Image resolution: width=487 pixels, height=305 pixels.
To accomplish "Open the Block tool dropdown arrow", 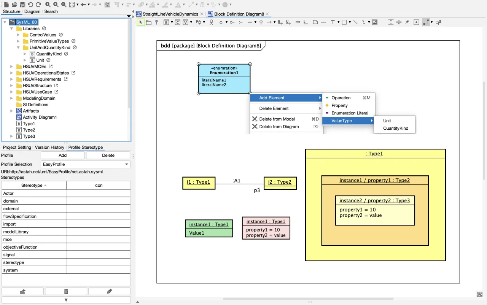I will pos(172,22).
